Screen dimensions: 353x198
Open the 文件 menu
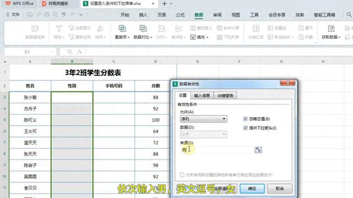coord(13,15)
